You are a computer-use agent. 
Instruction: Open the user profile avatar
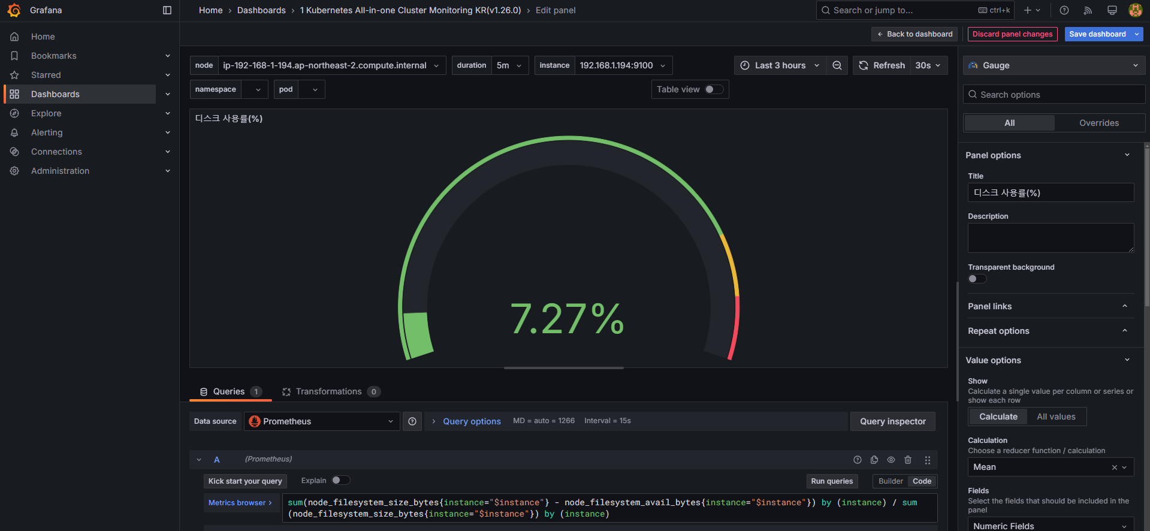point(1135,10)
